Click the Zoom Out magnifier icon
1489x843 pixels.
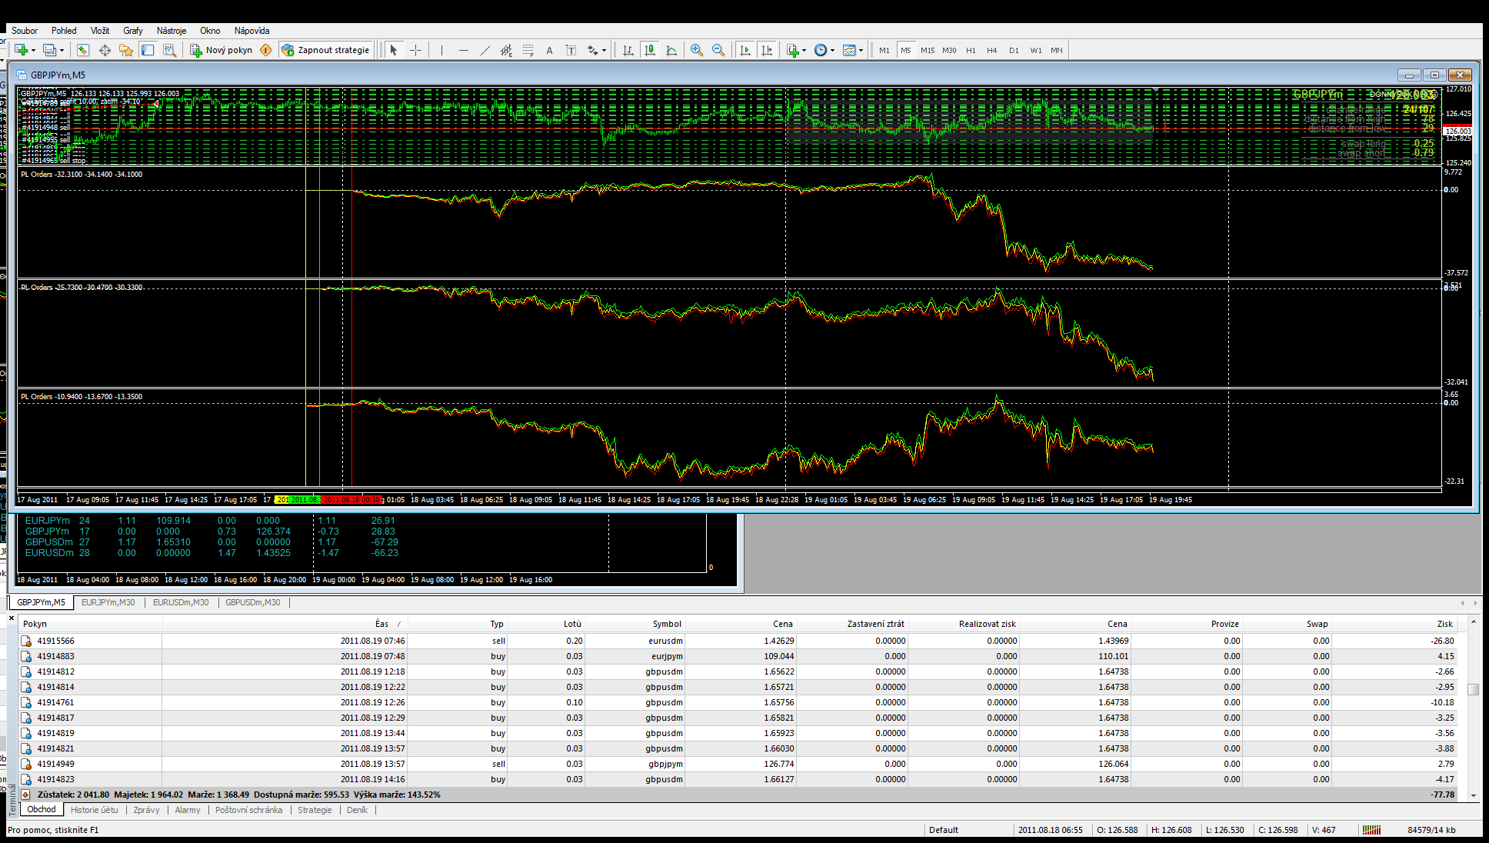[718, 50]
